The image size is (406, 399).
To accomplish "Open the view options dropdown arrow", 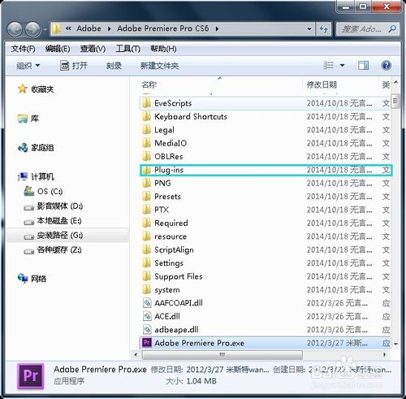I will (342, 66).
